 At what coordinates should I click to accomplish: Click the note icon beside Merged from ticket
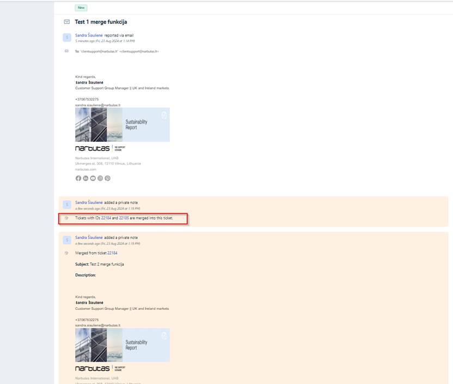pyautogui.click(x=66, y=253)
